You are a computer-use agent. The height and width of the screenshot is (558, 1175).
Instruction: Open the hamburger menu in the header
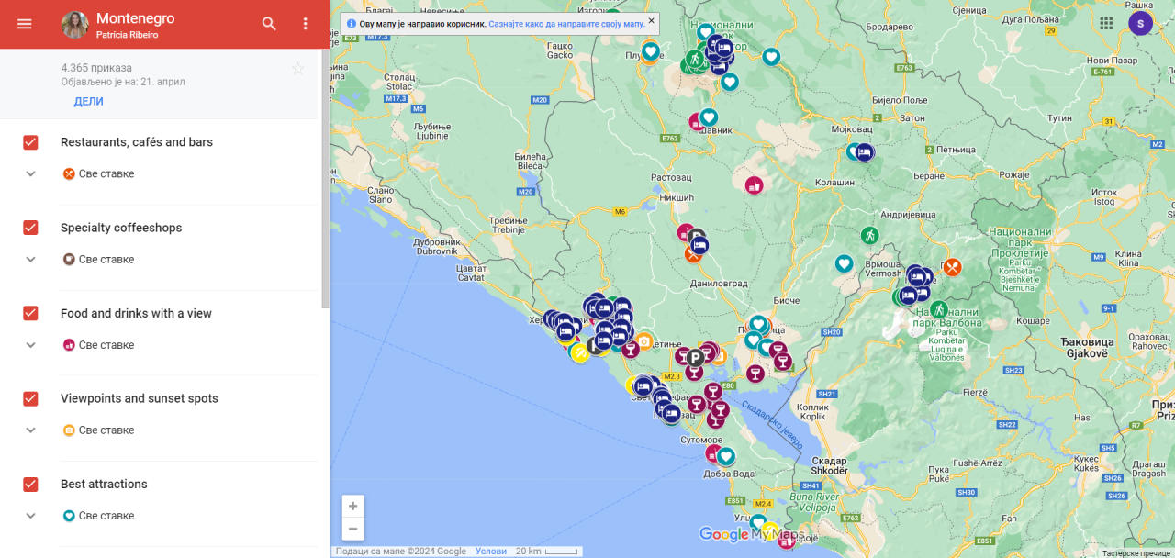pyautogui.click(x=25, y=24)
